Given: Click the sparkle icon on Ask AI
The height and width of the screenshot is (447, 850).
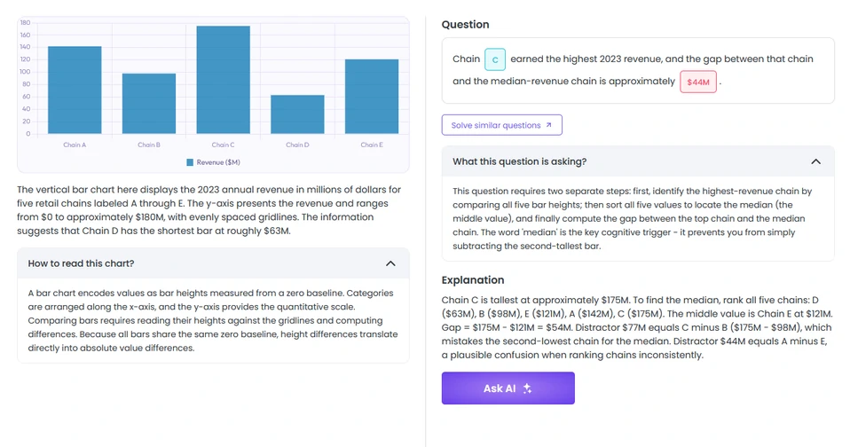Looking at the screenshot, I should [527, 388].
